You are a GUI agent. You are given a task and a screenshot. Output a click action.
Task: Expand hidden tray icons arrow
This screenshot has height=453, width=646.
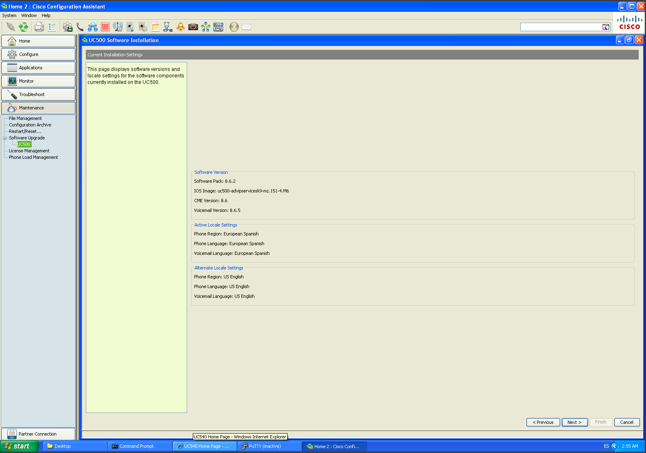point(614,446)
